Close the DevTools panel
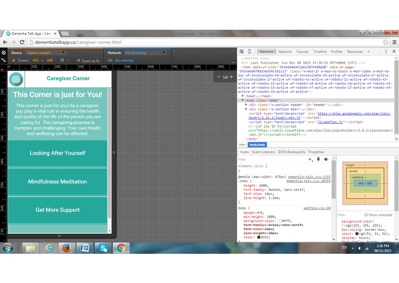Image resolution: width=399 pixels, height=283 pixels. coord(394,52)
